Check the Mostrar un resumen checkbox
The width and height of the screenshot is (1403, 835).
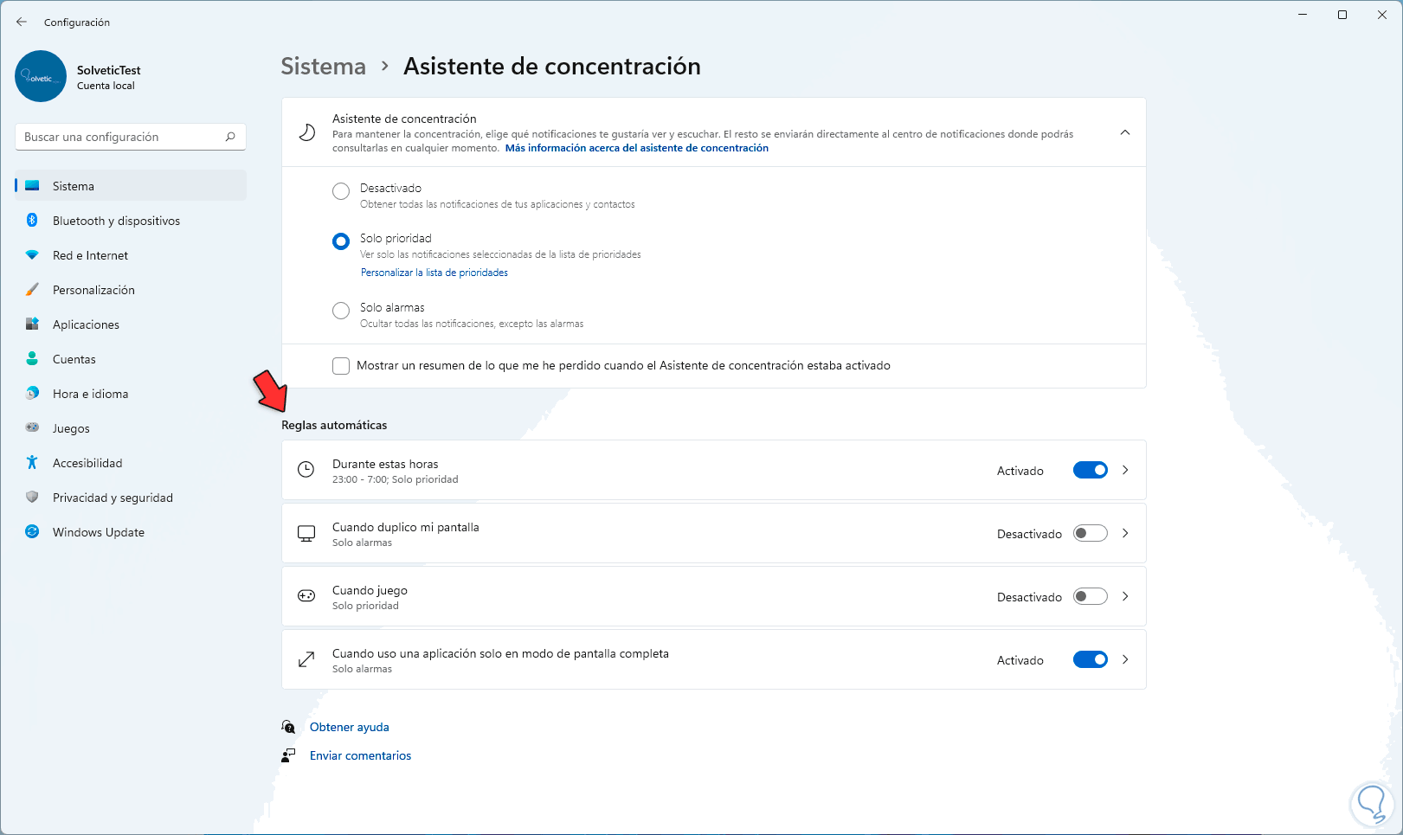(x=341, y=366)
